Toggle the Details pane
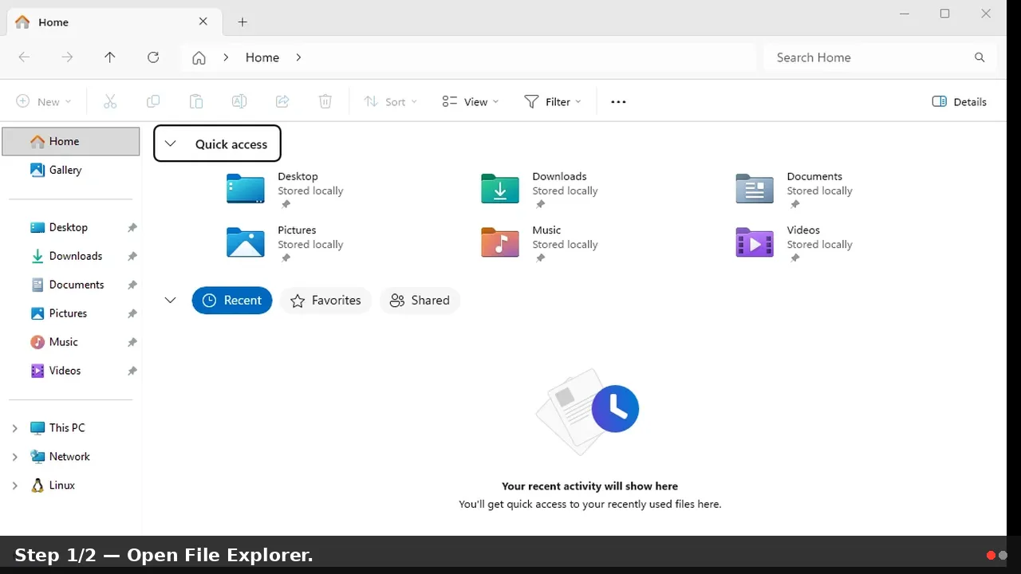 [x=960, y=102]
